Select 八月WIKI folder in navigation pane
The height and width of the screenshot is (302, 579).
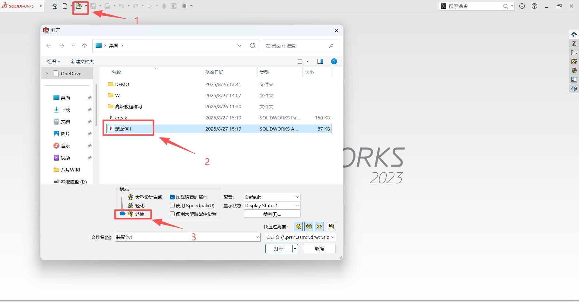coord(67,170)
